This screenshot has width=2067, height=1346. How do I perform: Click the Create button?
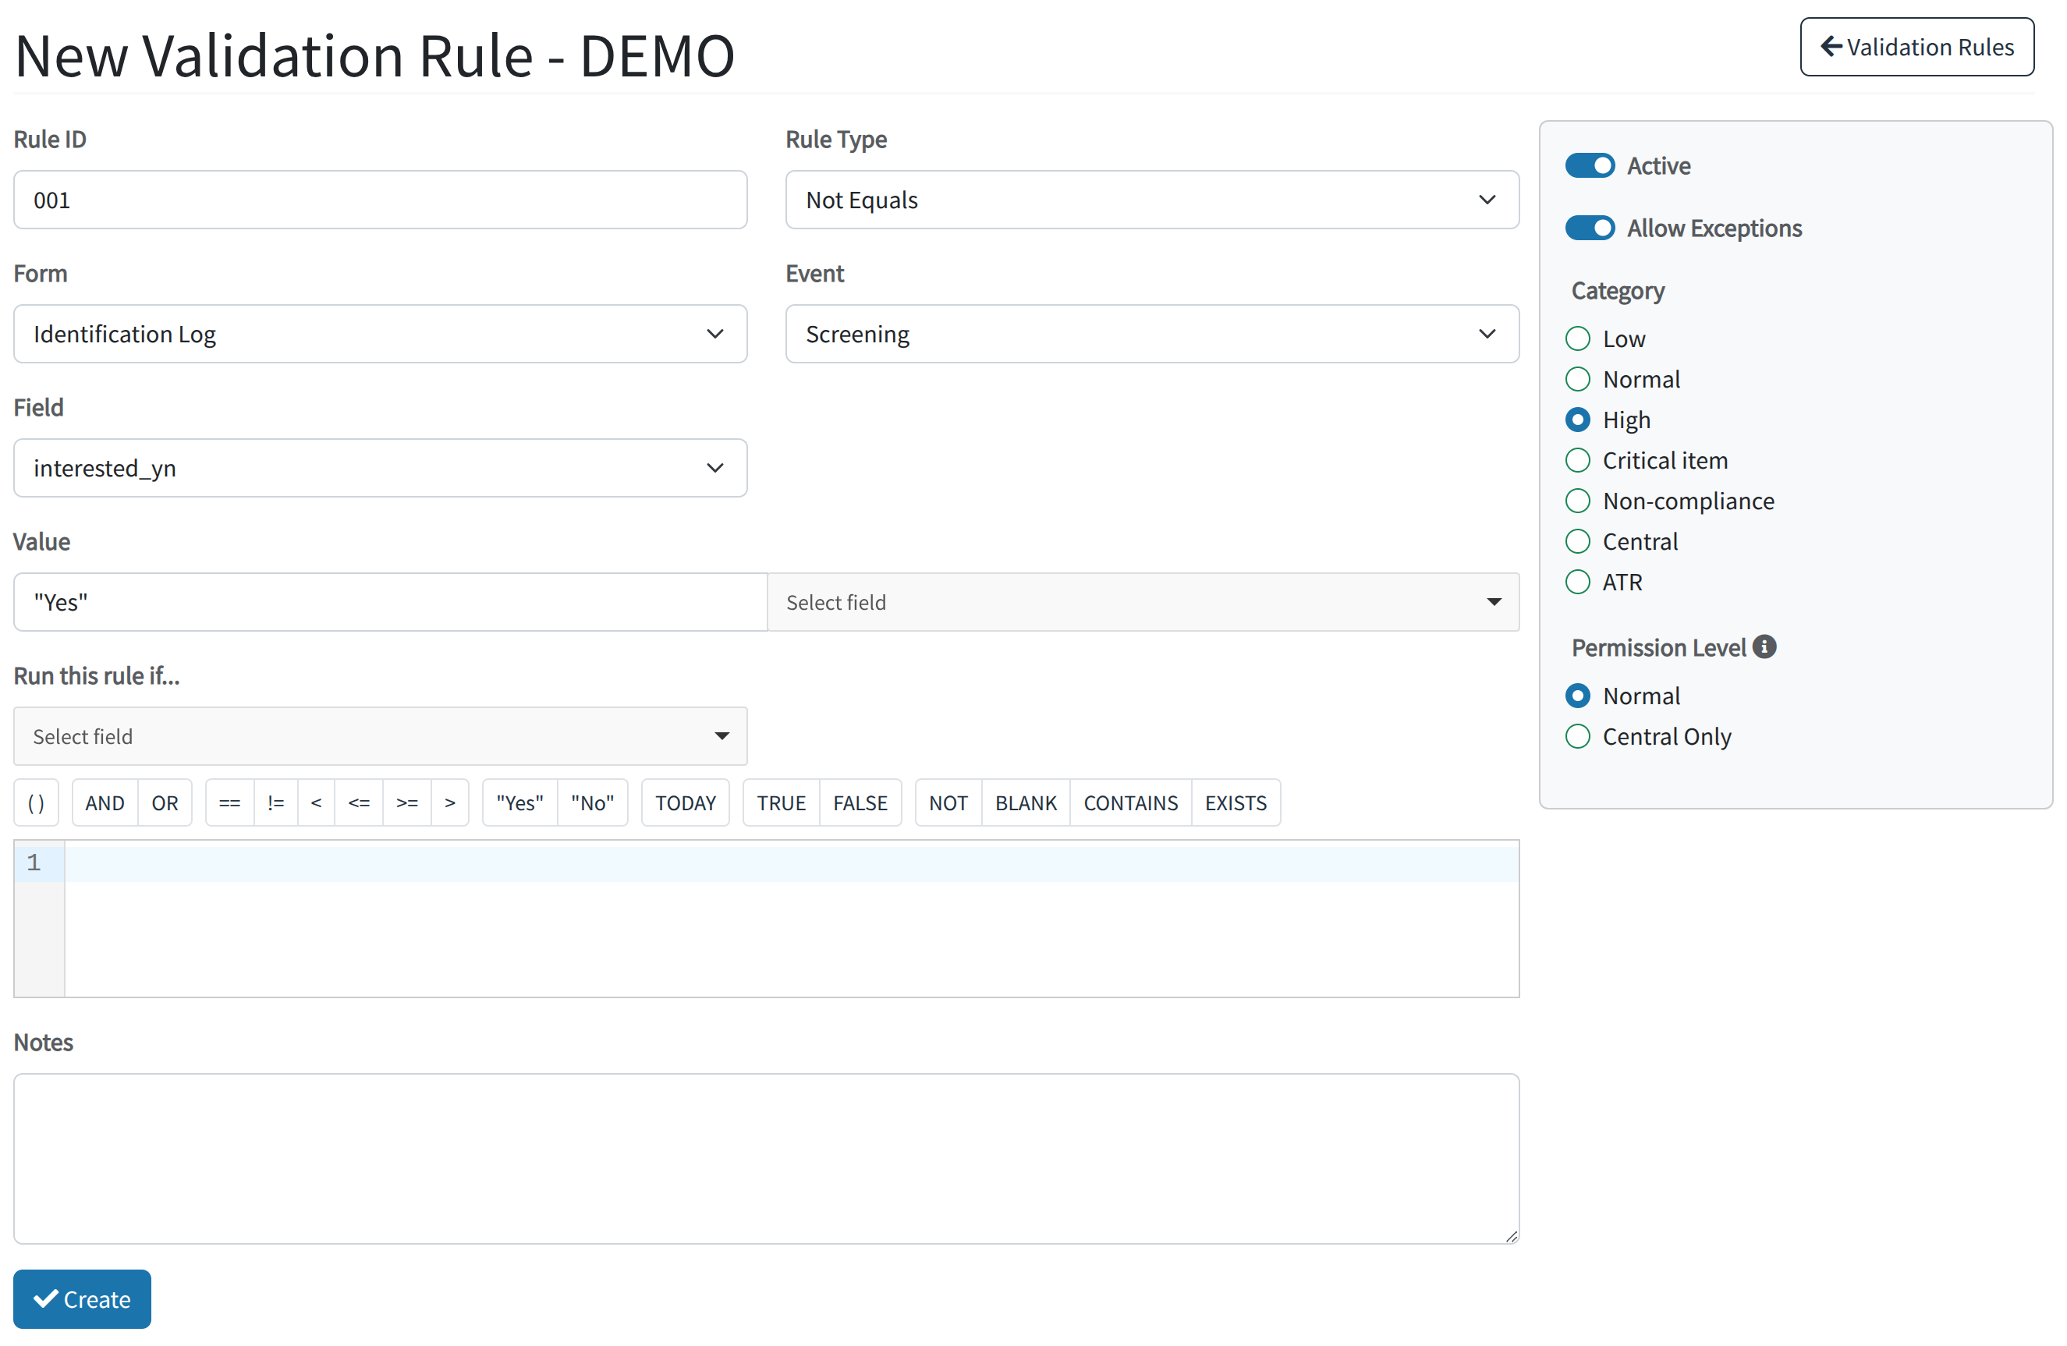pyautogui.click(x=82, y=1299)
